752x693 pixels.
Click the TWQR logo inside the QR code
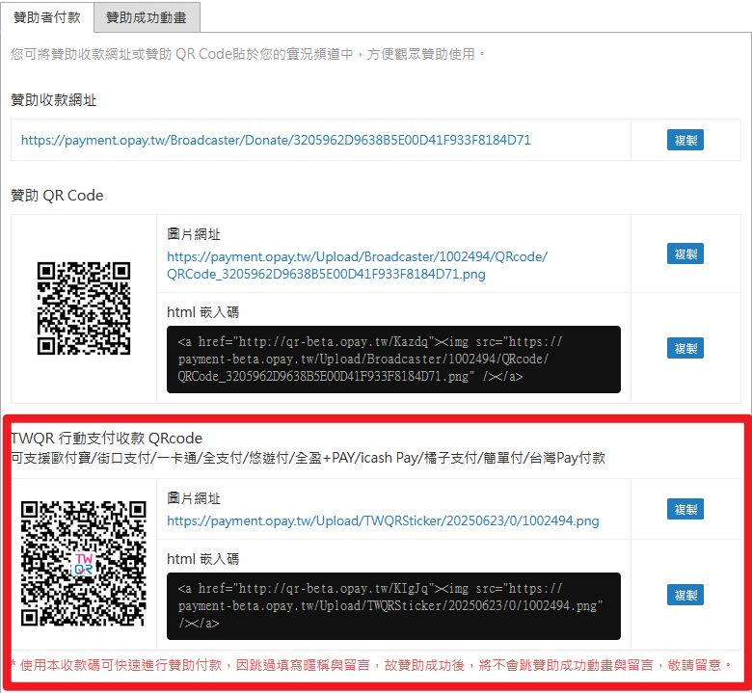click(x=84, y=565)
